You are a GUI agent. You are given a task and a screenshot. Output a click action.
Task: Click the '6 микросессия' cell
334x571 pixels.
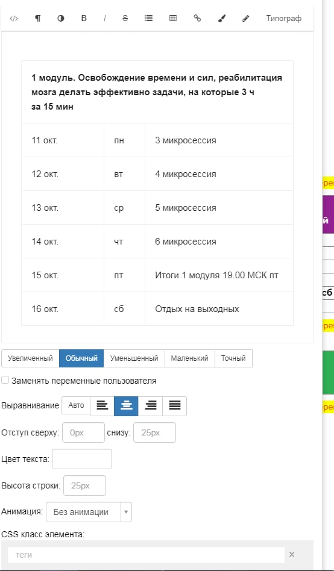219,242
